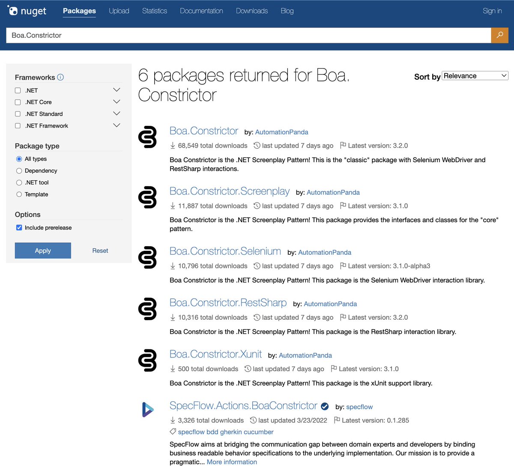The image size is (514, 473).
Task: Click the Frameworks info icon
Action: click(60, 77)
